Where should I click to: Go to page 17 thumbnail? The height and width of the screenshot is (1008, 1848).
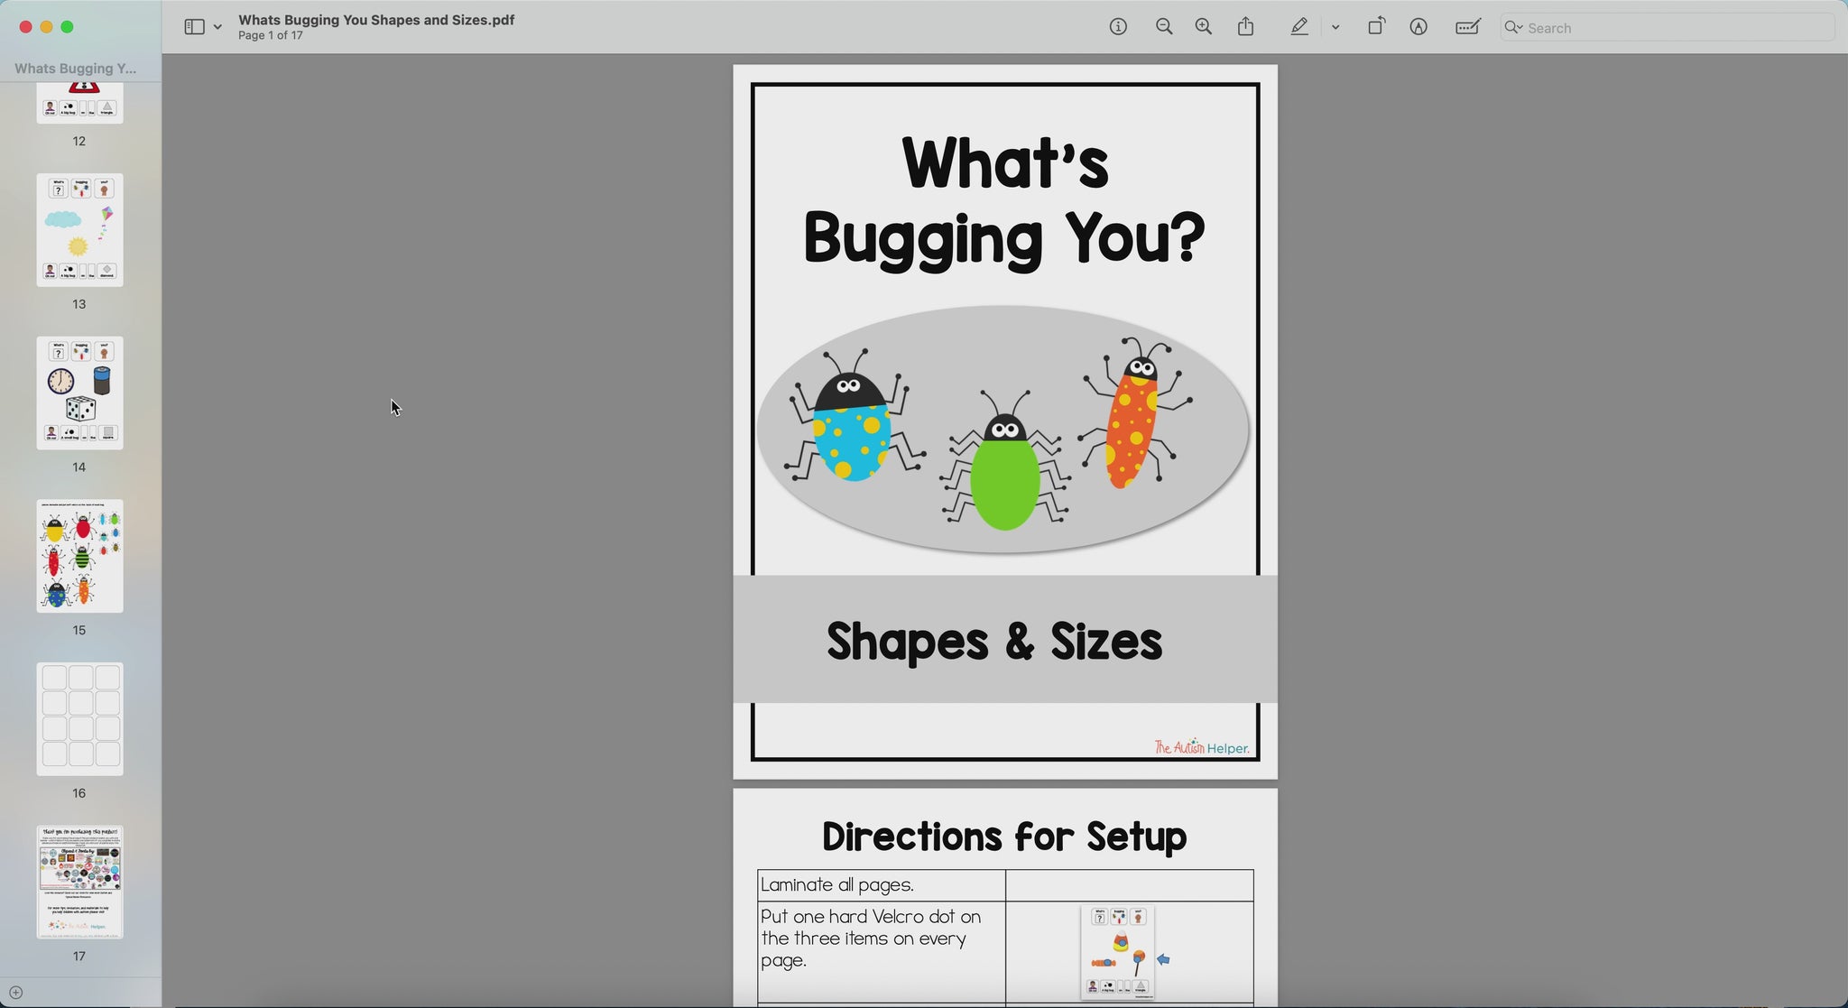(79, 882)
